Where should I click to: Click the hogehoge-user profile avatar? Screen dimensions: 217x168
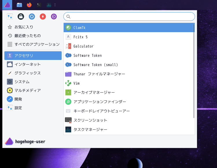tap(9, 141)
